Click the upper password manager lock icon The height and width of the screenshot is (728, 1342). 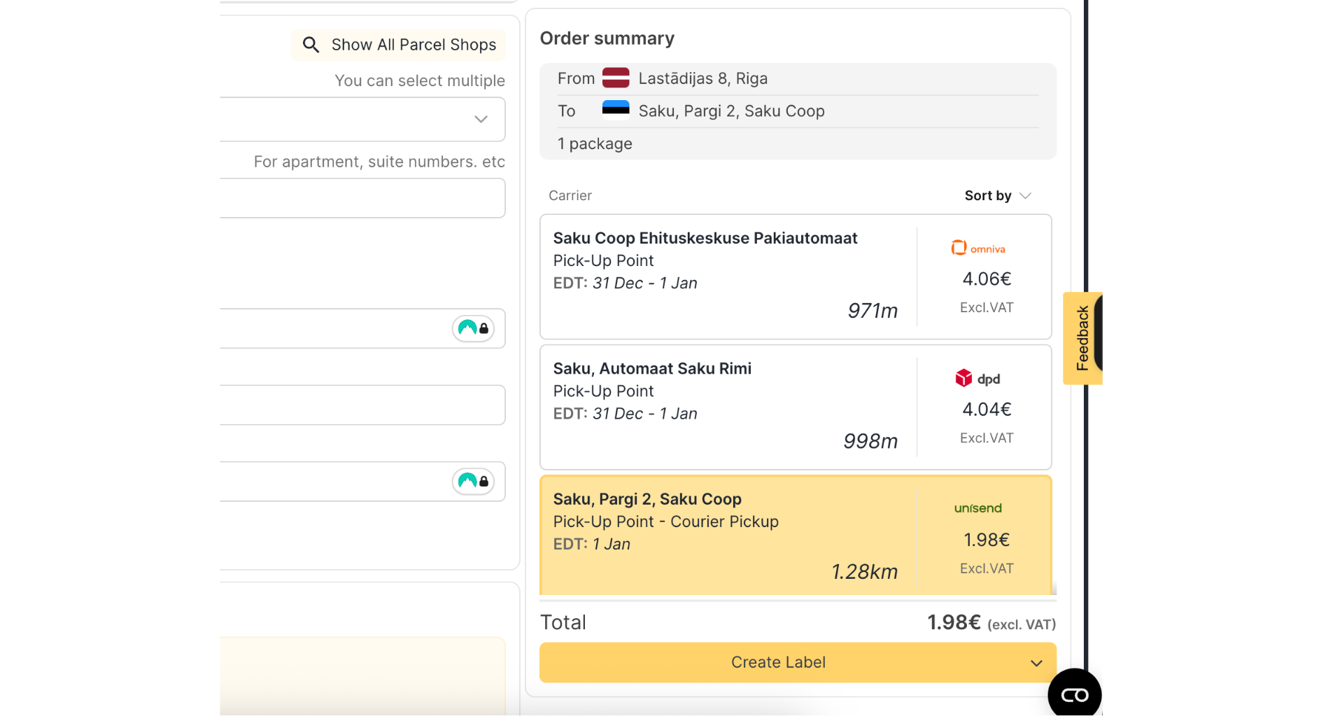474,328
